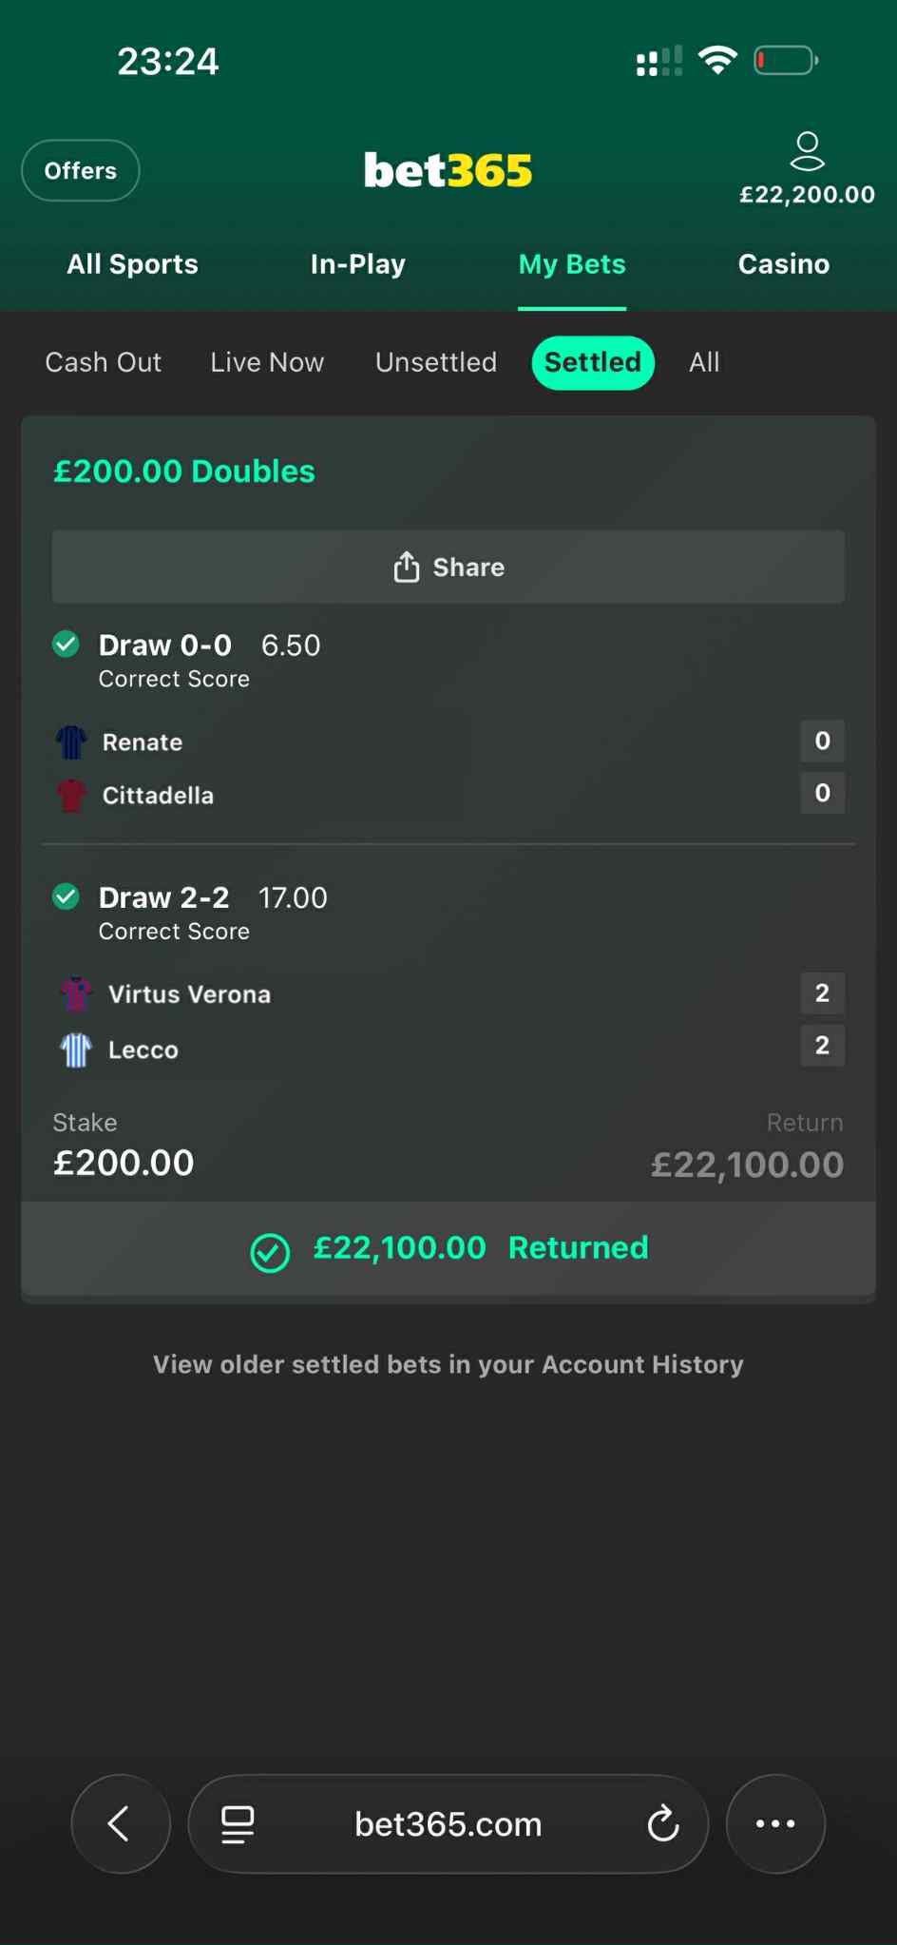The width and height of the screenshot is (897, 1945).
Task: Open the account profile icon
Action: 807,152
